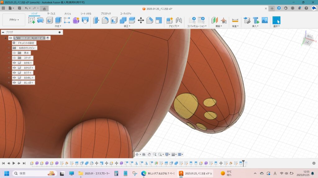Select the Extrude tool icon
The image size is (318, 178).
[x=58, y=20]
